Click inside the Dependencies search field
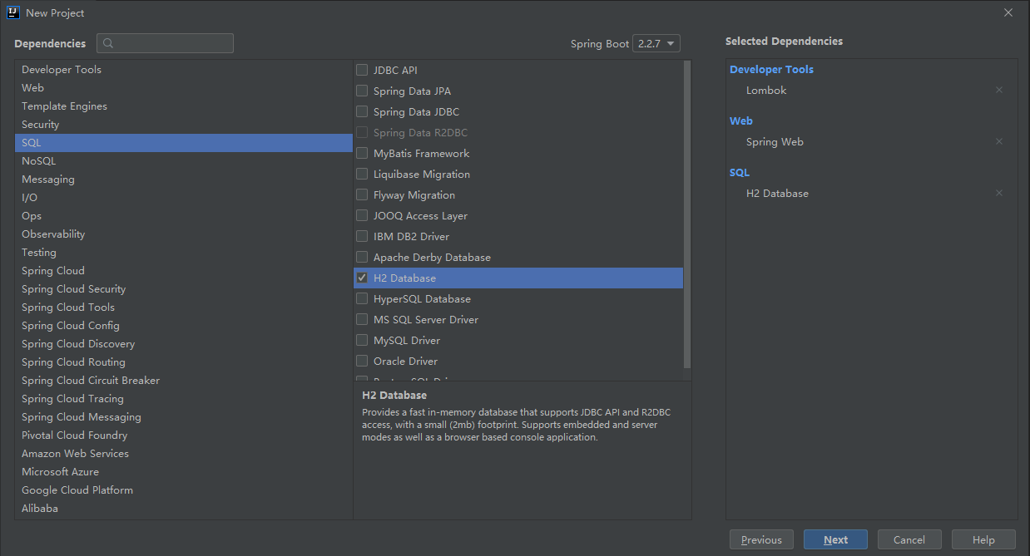 (165, 42)
